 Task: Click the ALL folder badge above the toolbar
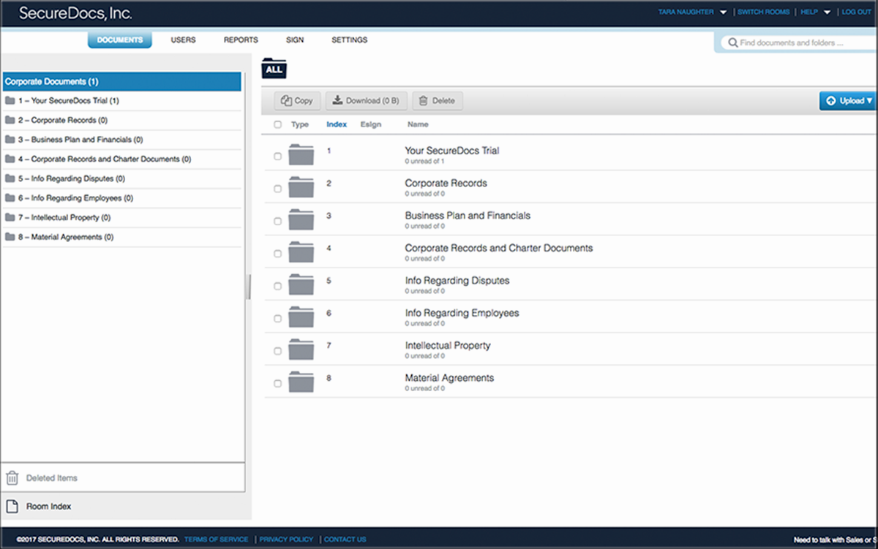tap(274, 68)
